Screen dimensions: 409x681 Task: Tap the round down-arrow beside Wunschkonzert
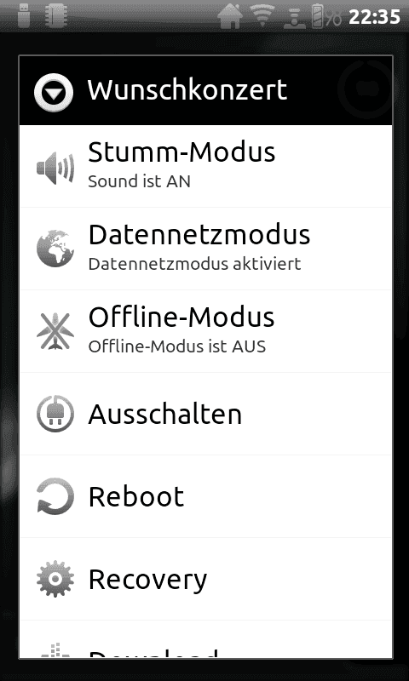point(54,92)
